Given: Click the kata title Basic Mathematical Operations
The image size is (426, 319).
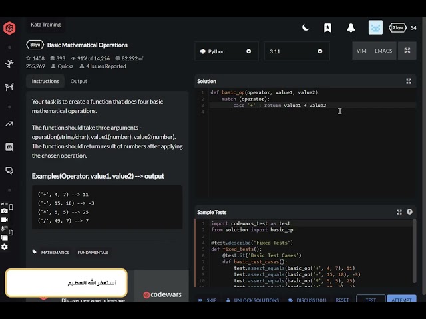Looking at the screenshot, I should (x=87, y=45).
